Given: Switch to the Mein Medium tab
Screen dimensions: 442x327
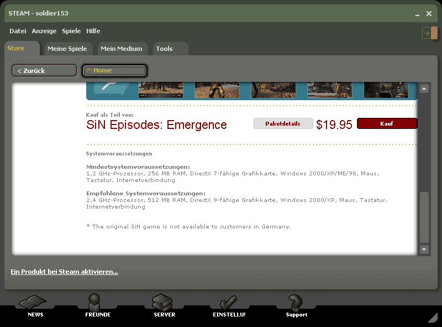Looking at the screenshot, I should (x=122, y=49).
